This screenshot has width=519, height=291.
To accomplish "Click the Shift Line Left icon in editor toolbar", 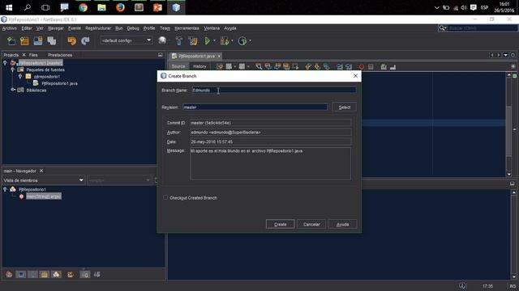I will coord(340,66).
